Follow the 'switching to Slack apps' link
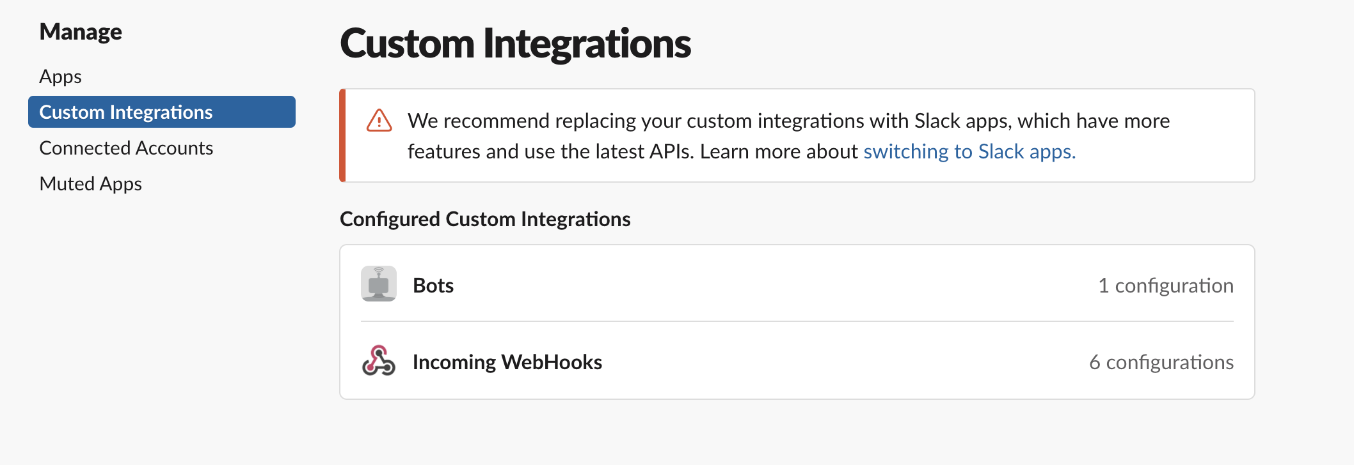The image size is (1354, 465). coord(969,151)
